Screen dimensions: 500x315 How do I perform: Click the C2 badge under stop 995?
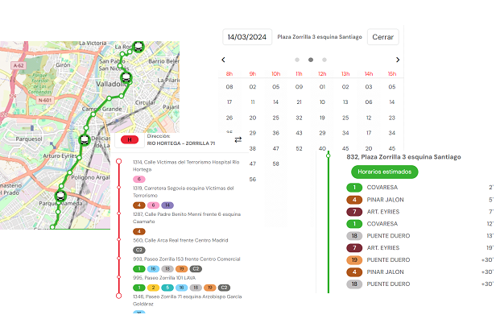pos(224,288)
